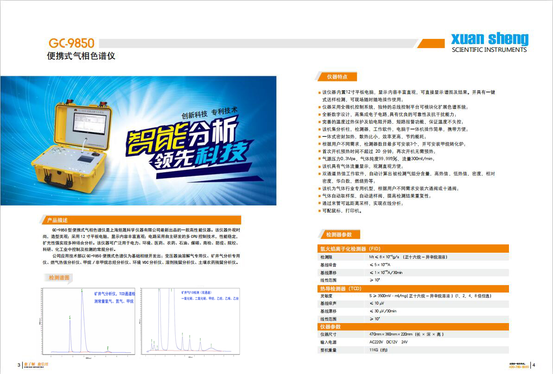Click the '智能分析' banner slogan

pyautogui.click(x=182, y=136)
